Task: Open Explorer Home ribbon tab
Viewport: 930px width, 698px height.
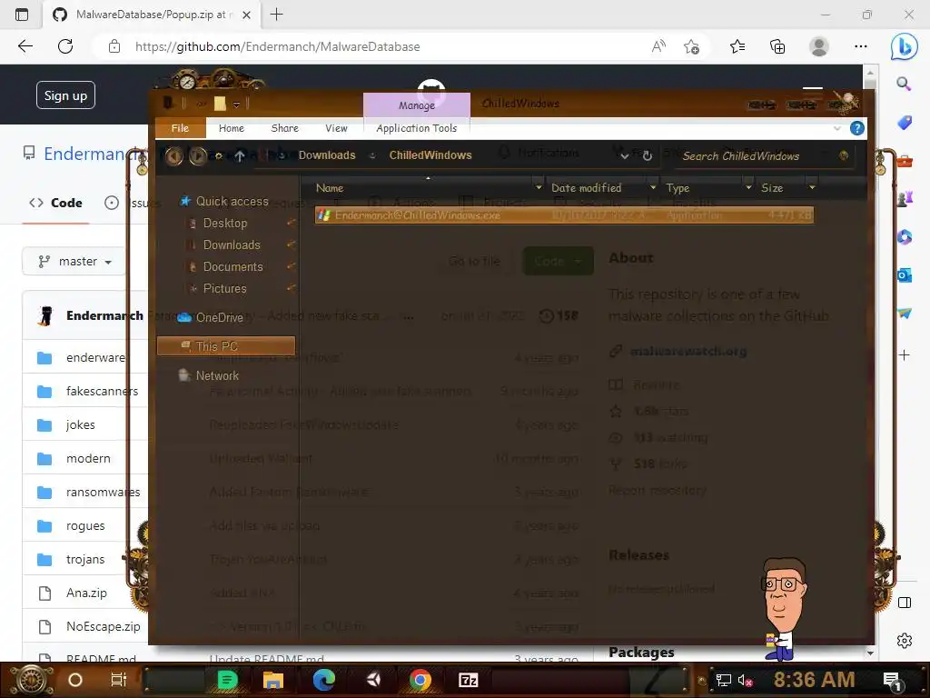Action: coord(232,128)
